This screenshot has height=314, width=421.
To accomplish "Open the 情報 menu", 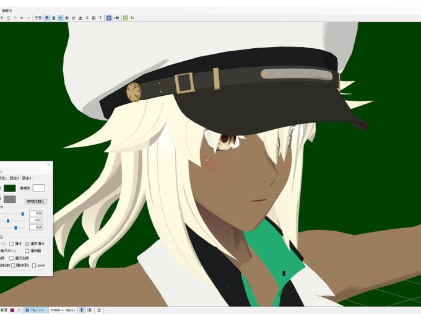I will coord(6,11).
